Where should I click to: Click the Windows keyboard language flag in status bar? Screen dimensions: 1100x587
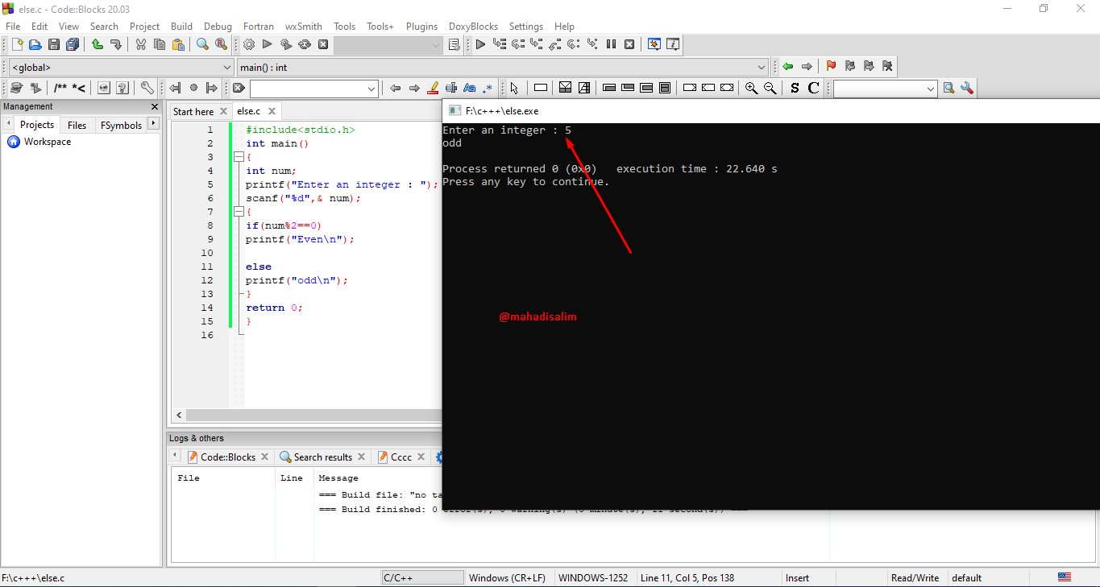(x=1065, y=577)
